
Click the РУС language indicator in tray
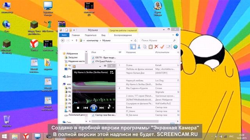point(231,136)
